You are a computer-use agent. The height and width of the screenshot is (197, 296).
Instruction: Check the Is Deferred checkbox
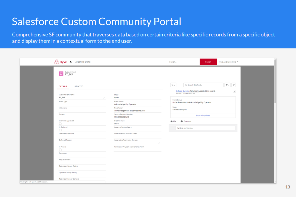click(60, 130)
